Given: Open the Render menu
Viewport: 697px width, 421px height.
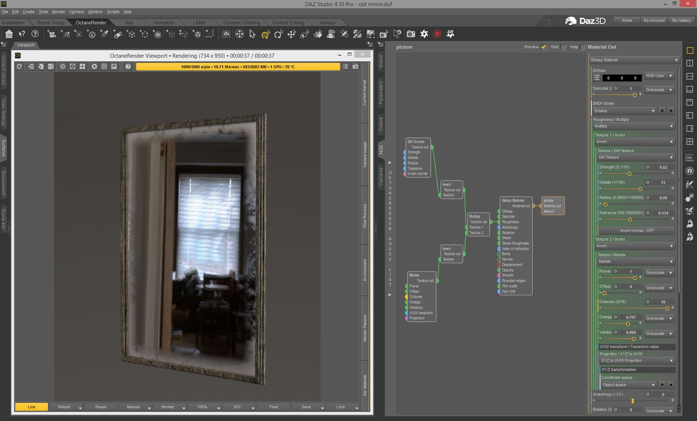Looking at the screenshot, I should [58, 12].
